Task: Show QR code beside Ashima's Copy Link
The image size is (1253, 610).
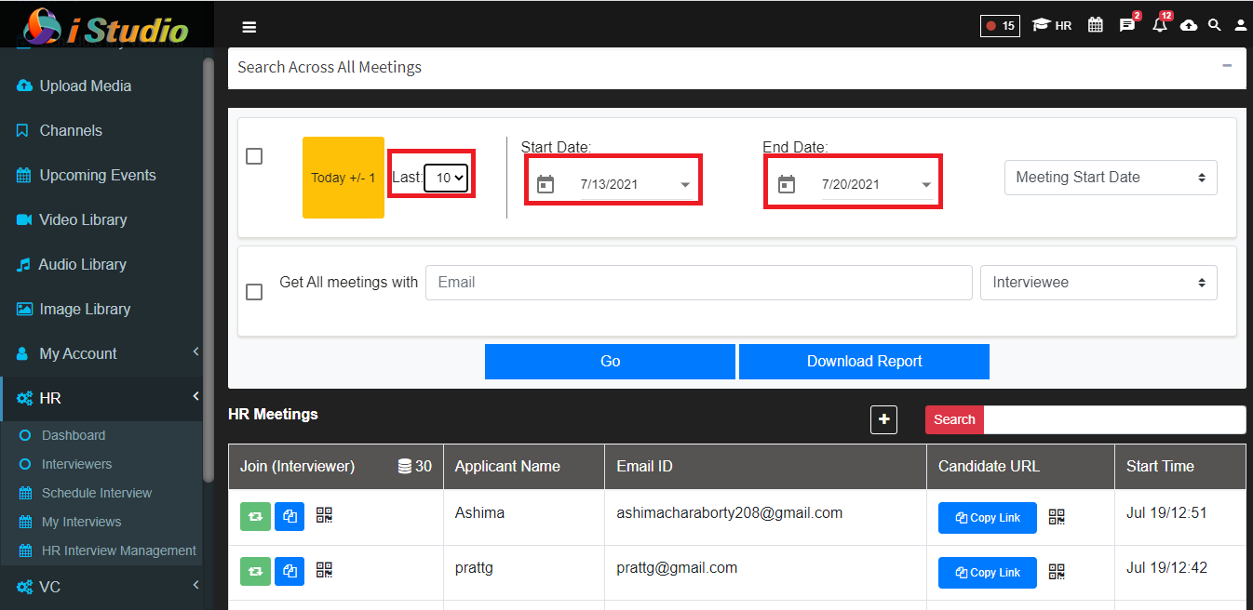Action: click(x=1057, y=517)
